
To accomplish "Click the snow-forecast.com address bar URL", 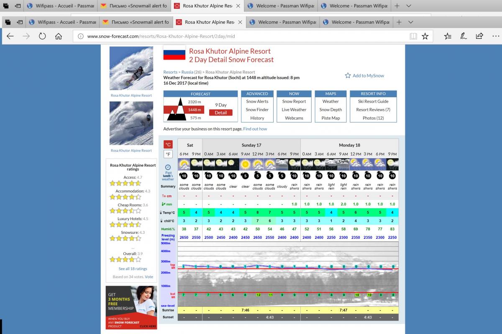I will (161, 36).
